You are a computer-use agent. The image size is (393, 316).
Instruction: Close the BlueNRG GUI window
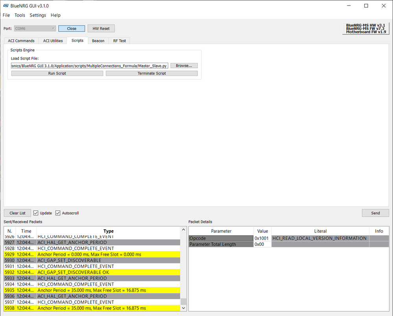(384, 6)
